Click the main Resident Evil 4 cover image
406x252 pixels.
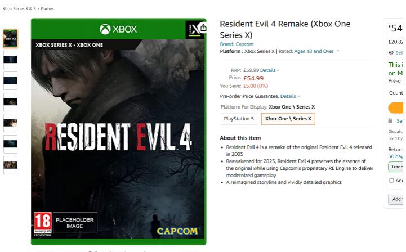pyautogui.click(x=119, y=132)
